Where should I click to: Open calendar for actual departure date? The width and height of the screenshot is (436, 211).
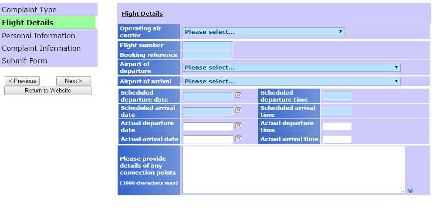[238, 125]
